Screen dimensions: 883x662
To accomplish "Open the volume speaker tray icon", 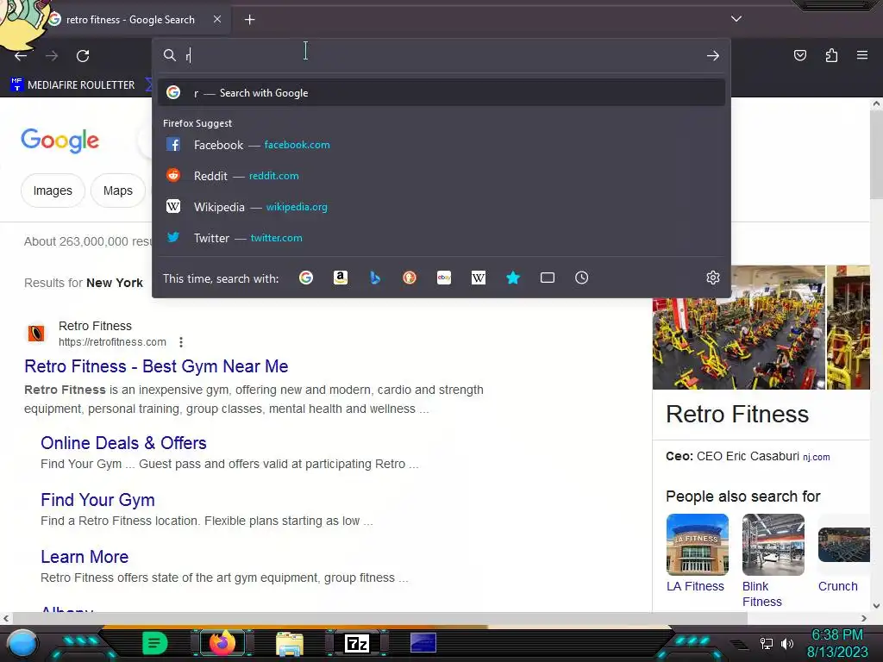I will (x=786, y=643).
